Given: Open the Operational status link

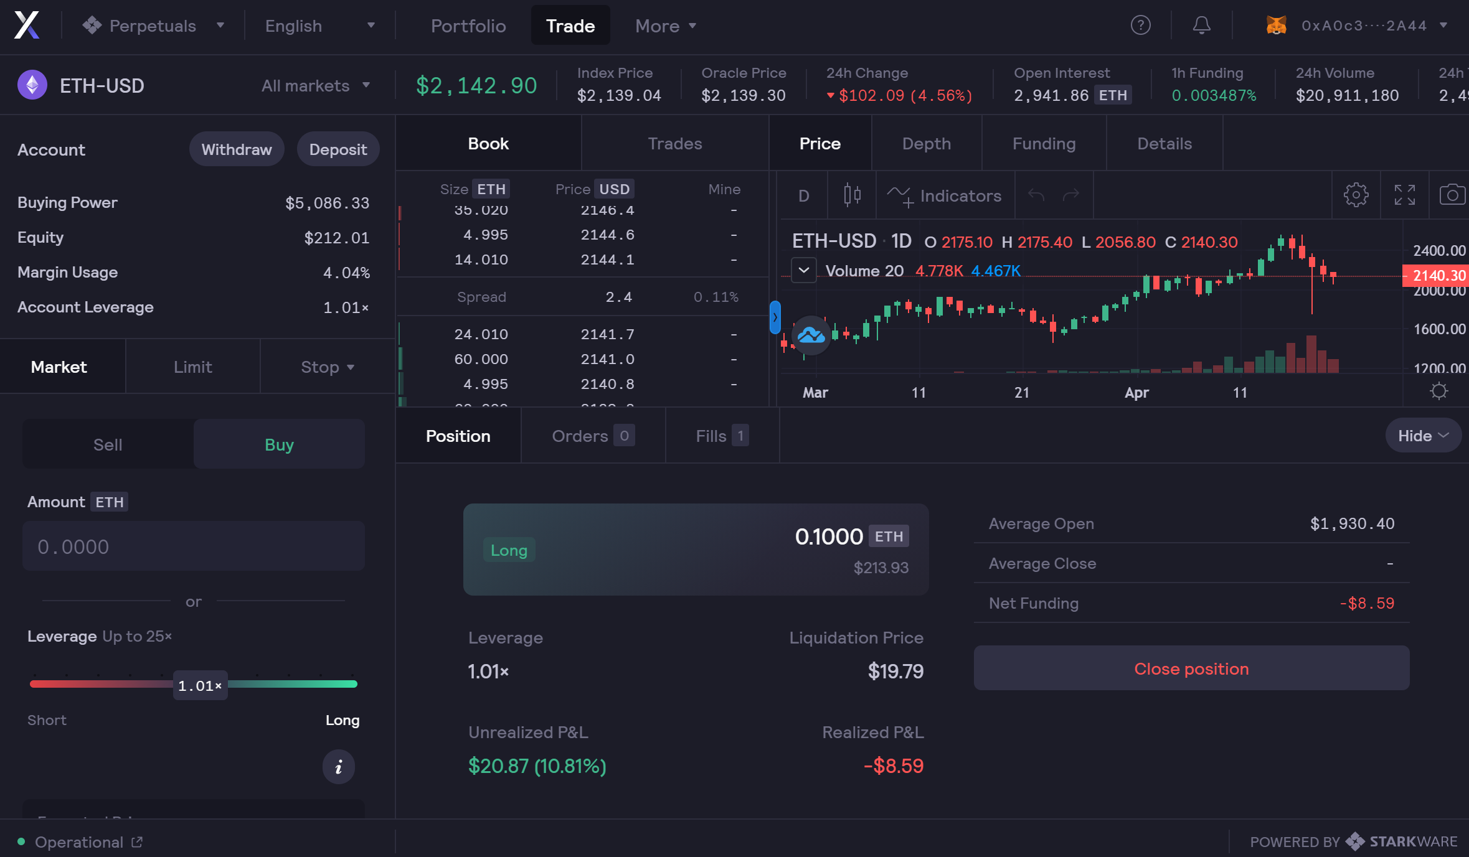Looking at the screenshot, I should [88, 841].
